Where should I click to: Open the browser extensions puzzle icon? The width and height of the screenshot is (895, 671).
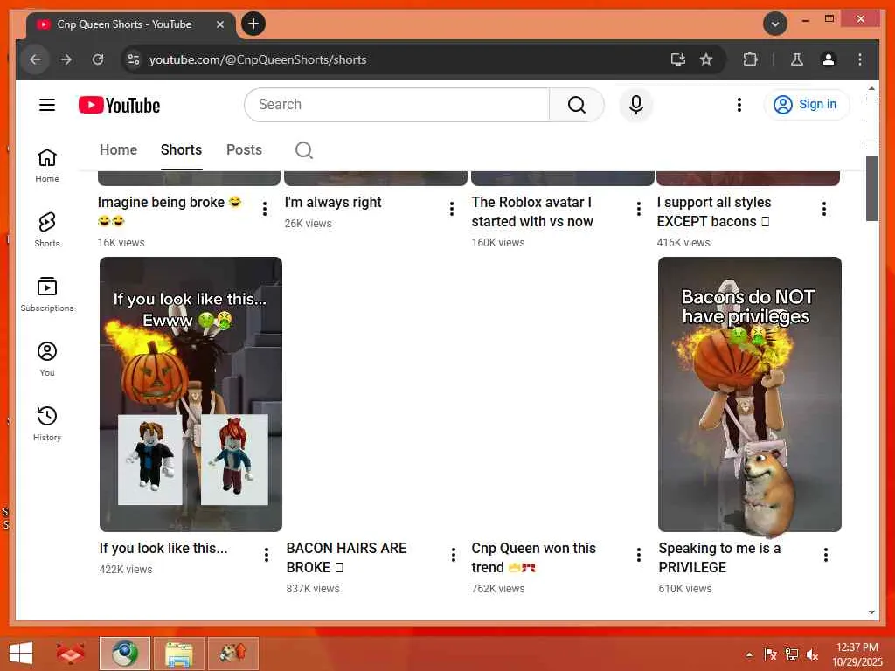[750, 59]
